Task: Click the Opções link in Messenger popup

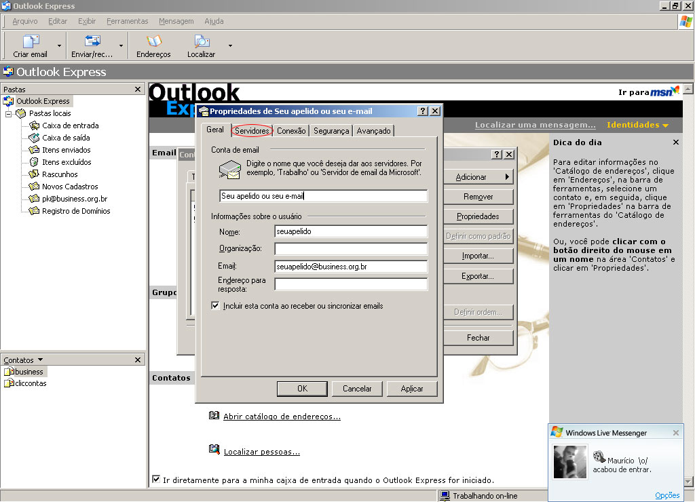Action: click(667, 495)
